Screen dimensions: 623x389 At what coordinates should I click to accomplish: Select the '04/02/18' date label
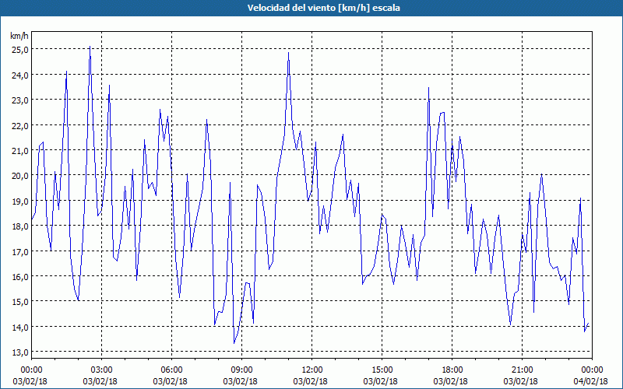point(590,381)
